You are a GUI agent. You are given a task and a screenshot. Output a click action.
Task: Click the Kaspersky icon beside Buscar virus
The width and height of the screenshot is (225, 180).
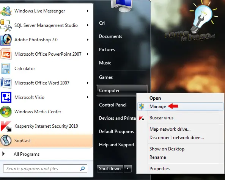(142, 118)
